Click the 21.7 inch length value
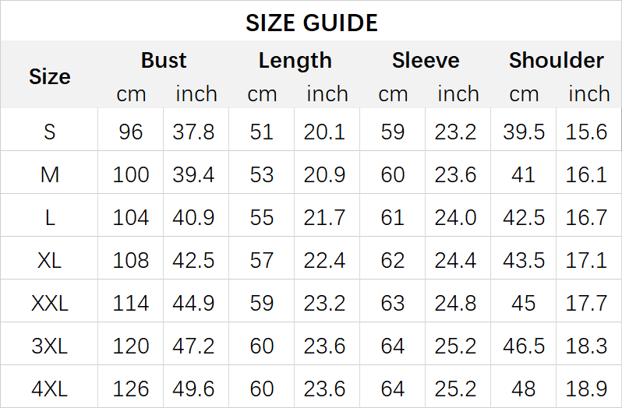 tap(325, 217)
